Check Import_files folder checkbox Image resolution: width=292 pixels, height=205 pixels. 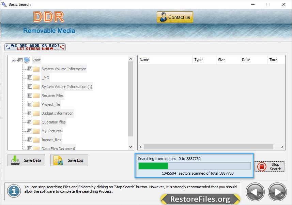coord(30,140)
